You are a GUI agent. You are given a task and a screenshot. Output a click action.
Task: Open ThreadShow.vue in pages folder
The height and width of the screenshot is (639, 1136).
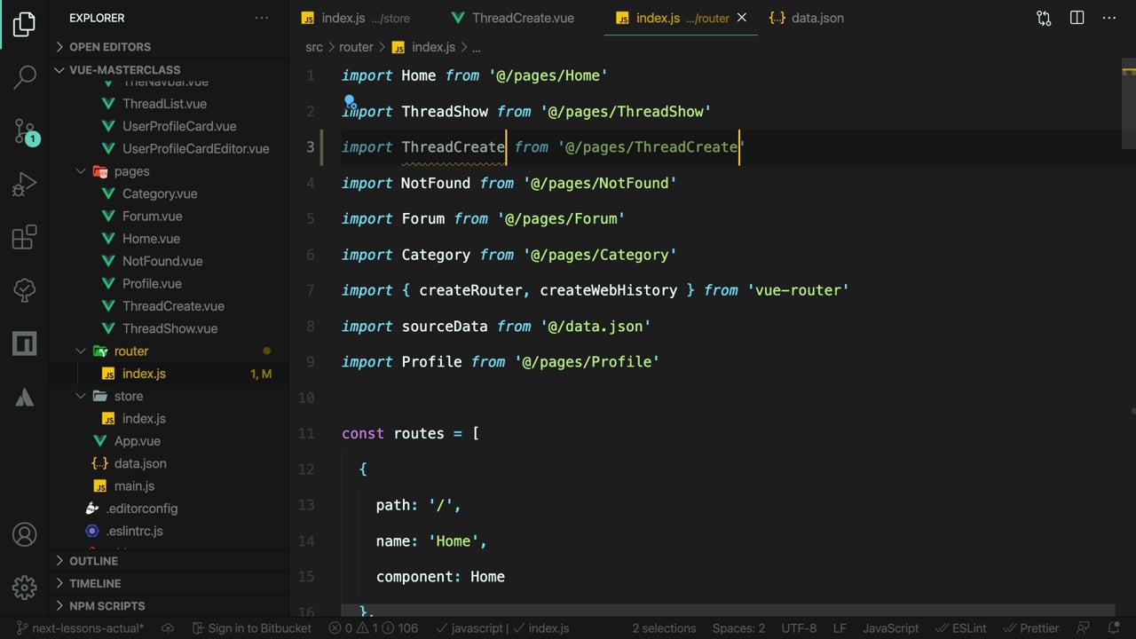point(170,328)
